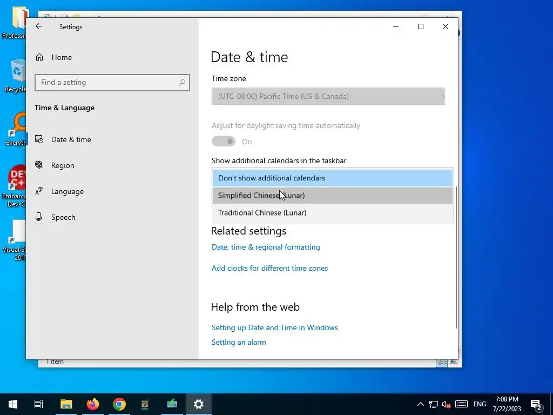Open the Windows Start menu
The image size is (553, 415).
[13, 404]
